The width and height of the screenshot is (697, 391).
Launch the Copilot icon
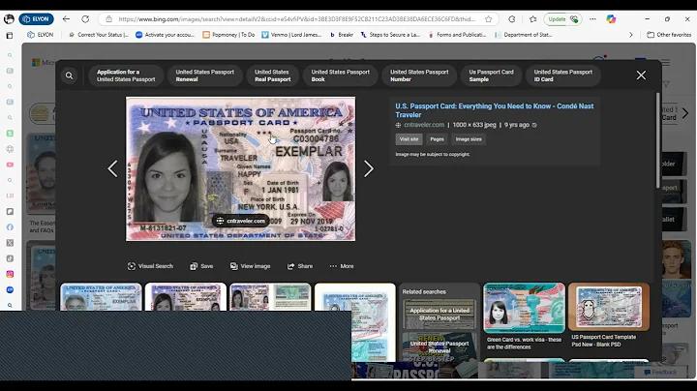pos(611,19)
